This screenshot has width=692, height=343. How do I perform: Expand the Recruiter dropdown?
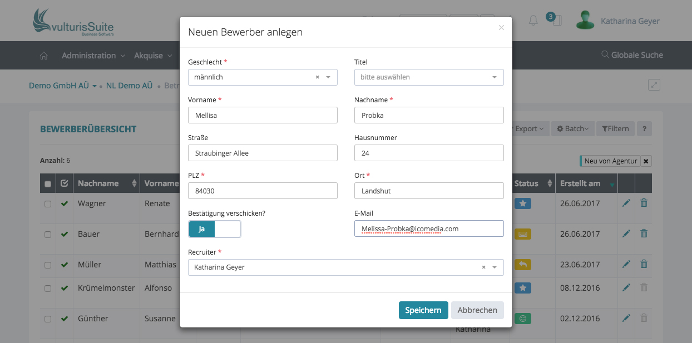click(494, 267)
